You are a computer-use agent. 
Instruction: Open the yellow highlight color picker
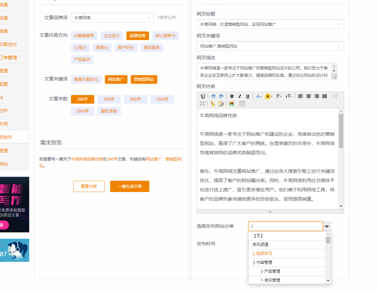[268, 96]
